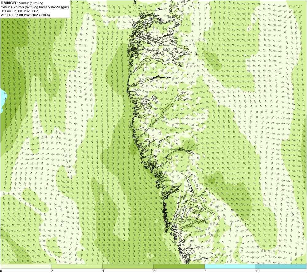Click the scale label '2'
The image size is (307, 273).
point(52,271)
